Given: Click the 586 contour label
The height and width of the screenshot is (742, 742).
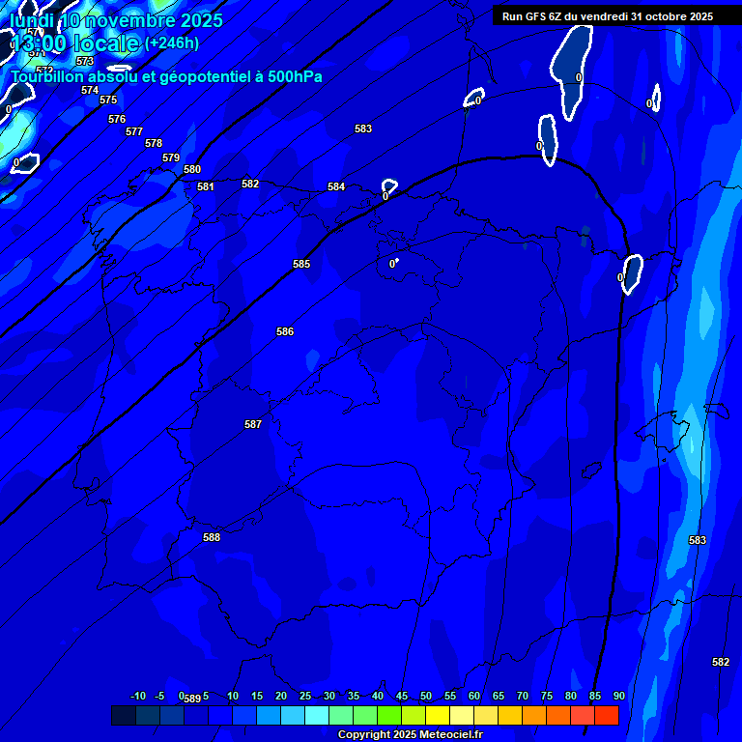Looking at the screenshot, I should 285,331.
